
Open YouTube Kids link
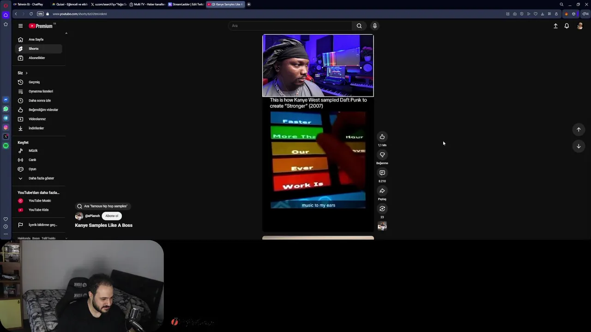(38, 210)
